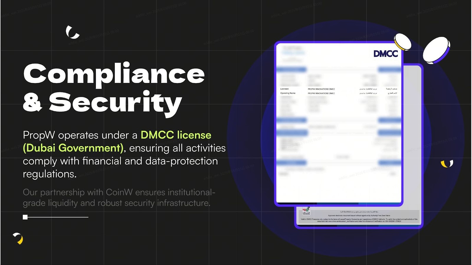Click the large tilted coin in top-right
Image resolution: width=472 pixels, height=265 pixels.
coord(436,50)
